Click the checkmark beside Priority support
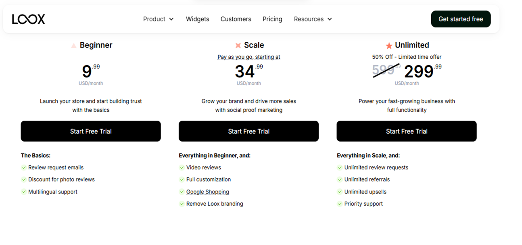Image resolution: width=522 pixels, height=245 pixels. [x=340, y=204]
